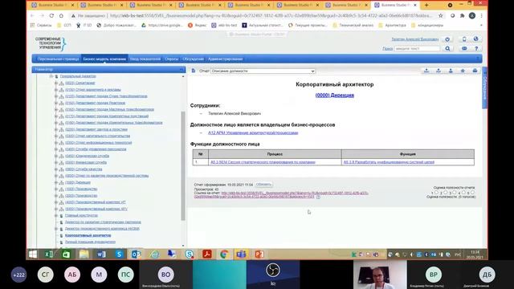Expand the Секретариат tree node
Viewport: 514px width, 289px height.
coord(56,83)
